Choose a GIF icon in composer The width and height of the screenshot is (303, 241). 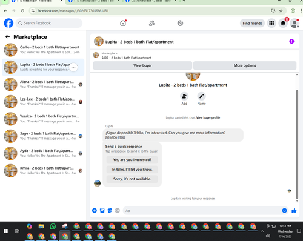pyautogui.click(x=118, y=211)
